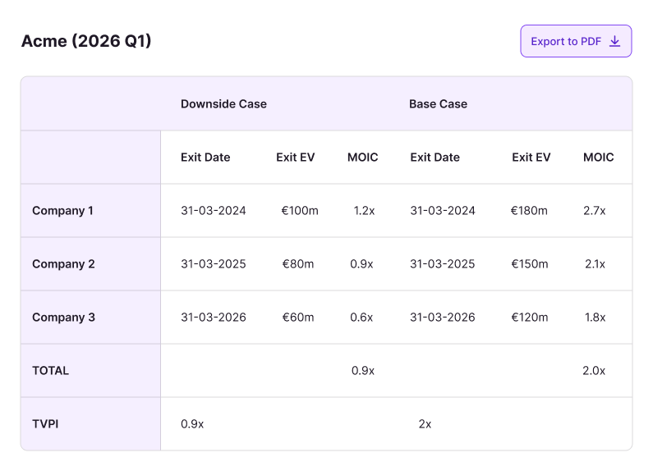
Task: Select TOTAL row downside MOIC 0.9x
Action: [x=363, y=371]
